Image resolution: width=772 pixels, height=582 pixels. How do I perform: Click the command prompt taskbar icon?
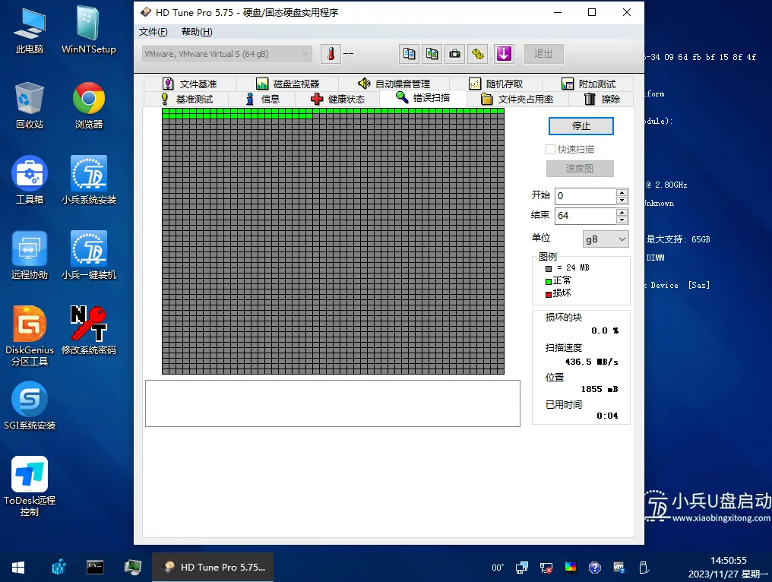pyautogui.click(x=95, y=568)
